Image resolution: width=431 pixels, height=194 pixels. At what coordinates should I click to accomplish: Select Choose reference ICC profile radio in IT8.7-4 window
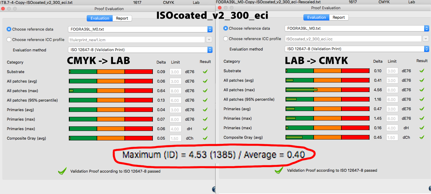[x=9, y=40]
